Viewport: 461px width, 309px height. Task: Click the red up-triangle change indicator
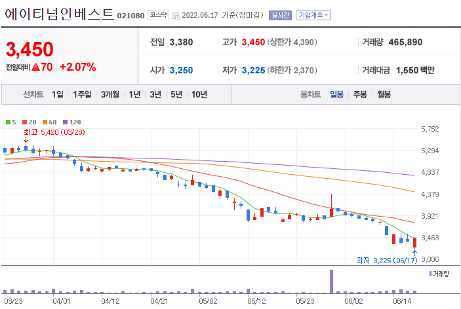[35, 67]
